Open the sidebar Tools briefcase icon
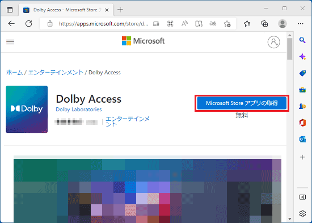Screen dimensions: 312x223 click(x=302, y=90)
